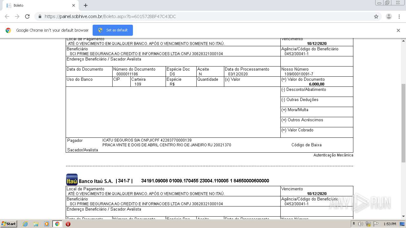Launch Internet Explorer from the taskbar

click(x=25, y=224)
